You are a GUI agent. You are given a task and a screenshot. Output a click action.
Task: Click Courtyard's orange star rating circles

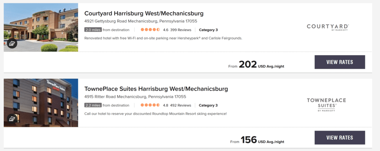pos(150,30)
